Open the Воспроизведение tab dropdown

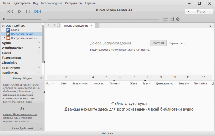(91, 25)
